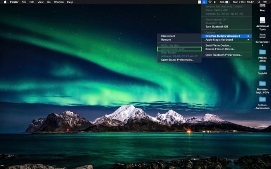
Task: Select OnePlus Bullets Wireless 2 device
Action: pyautogui.click(x=226, y=36)
